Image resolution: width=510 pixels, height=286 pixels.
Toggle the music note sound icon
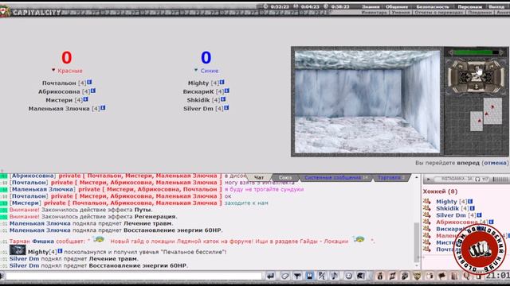[334, 276]
